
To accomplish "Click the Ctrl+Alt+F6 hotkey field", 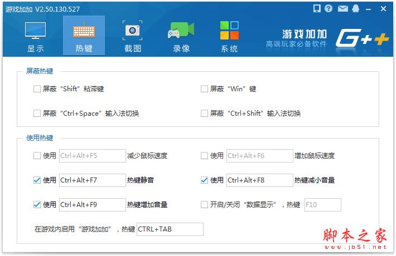I will coord(259,156).
